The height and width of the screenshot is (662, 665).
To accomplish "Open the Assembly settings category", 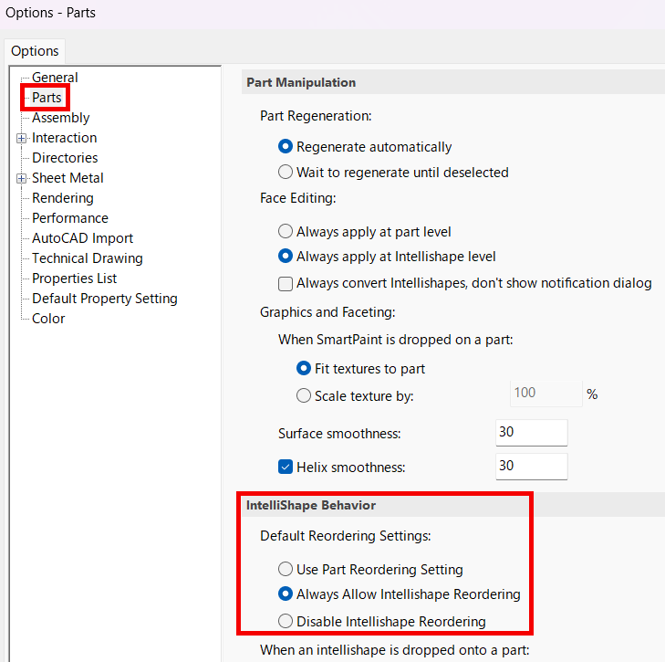I will [x=60, y=118].
